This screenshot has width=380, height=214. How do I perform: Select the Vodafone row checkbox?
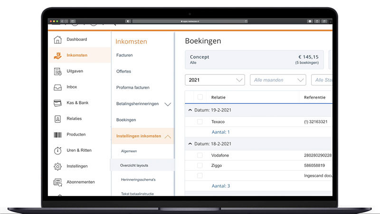click(x=200, y=155)
